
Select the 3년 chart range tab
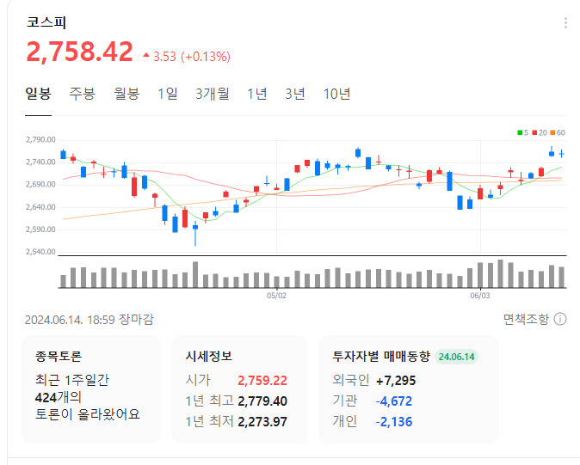295,94
